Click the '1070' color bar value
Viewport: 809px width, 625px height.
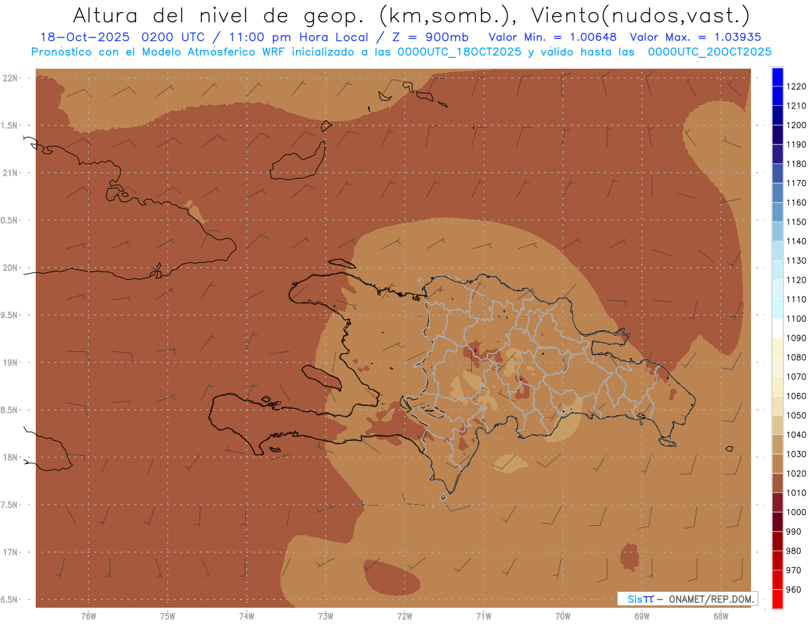796,376
